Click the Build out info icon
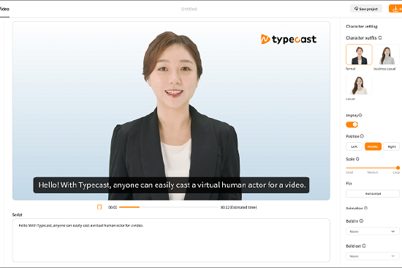 [364, 245]
